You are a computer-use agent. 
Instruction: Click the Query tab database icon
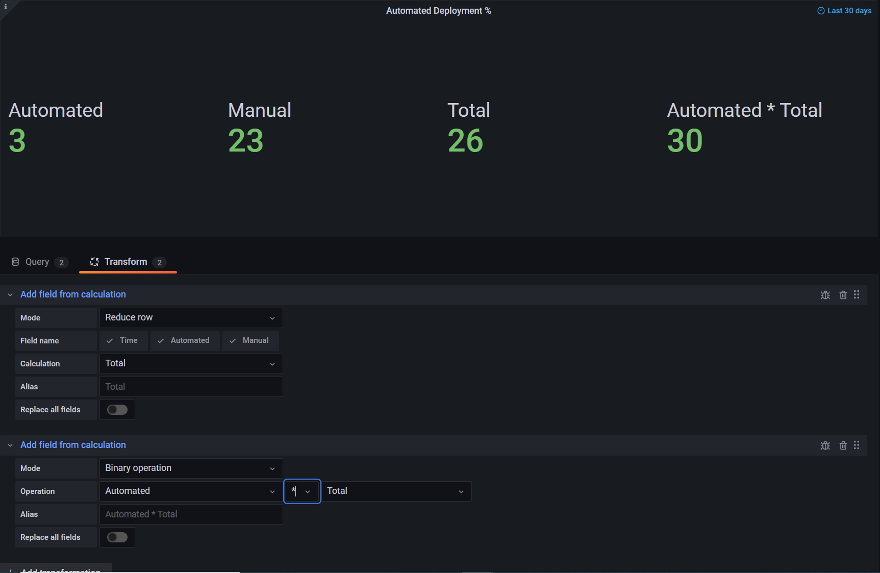tap(15, 262)
